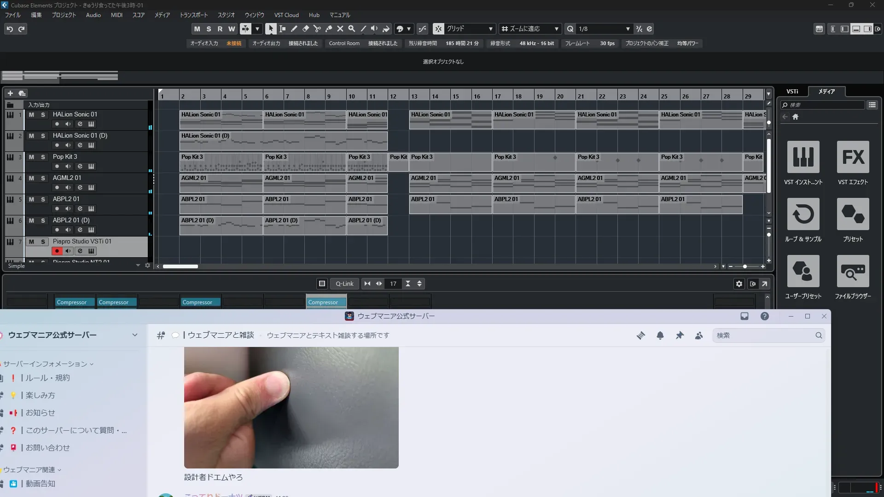Viewport: 884px width, 497px height.
Task: Click the add track plus icon
Action: [10, 93]
